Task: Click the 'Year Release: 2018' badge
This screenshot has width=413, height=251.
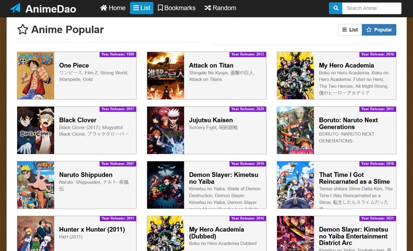Action: click(x=377, y=164)
